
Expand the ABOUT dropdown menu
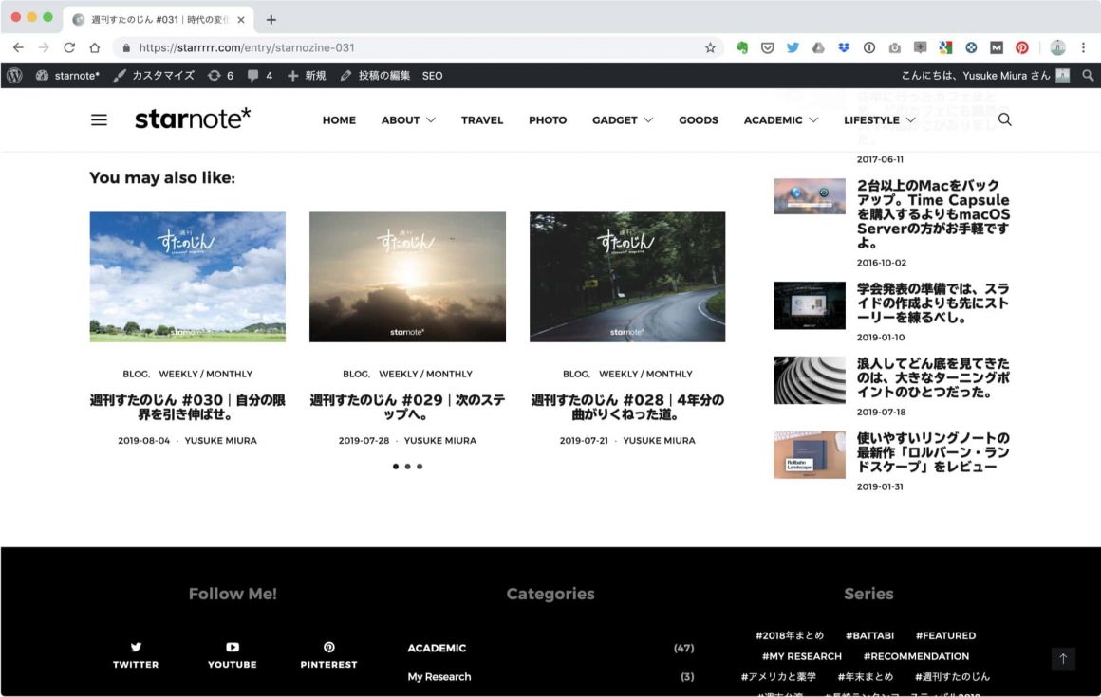[408, 120]
